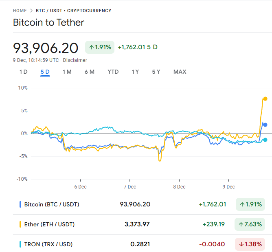Click the green 1.91% change badge near price
Viewport: 272px width, 252px height.
pyautogui.click(x=100, y=47)
